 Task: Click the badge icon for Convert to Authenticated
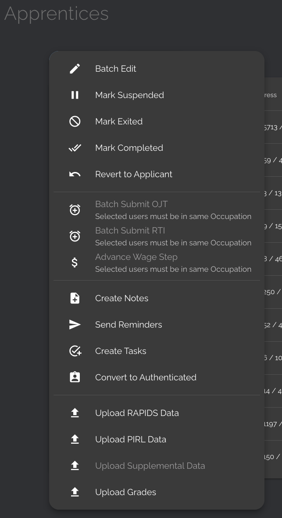75,377
